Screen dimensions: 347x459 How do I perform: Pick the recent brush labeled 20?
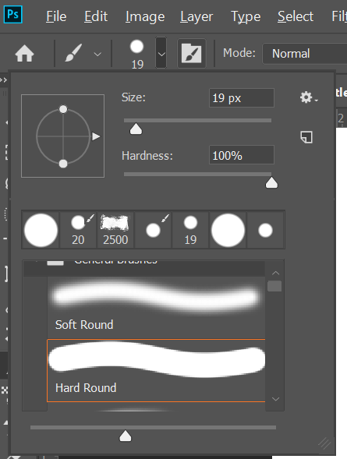(x=78, y=230)
